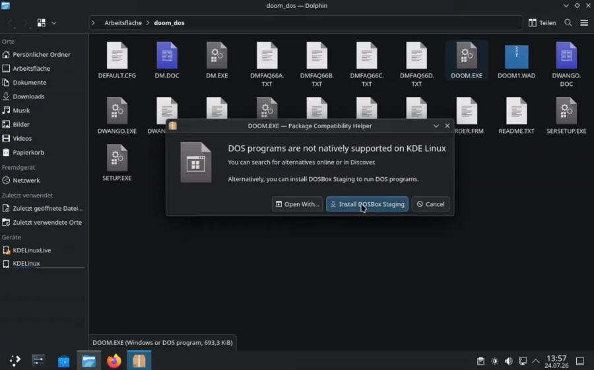594x370 pixels.
Task: Open brightness settings in system tray
Action: point(495,361)
